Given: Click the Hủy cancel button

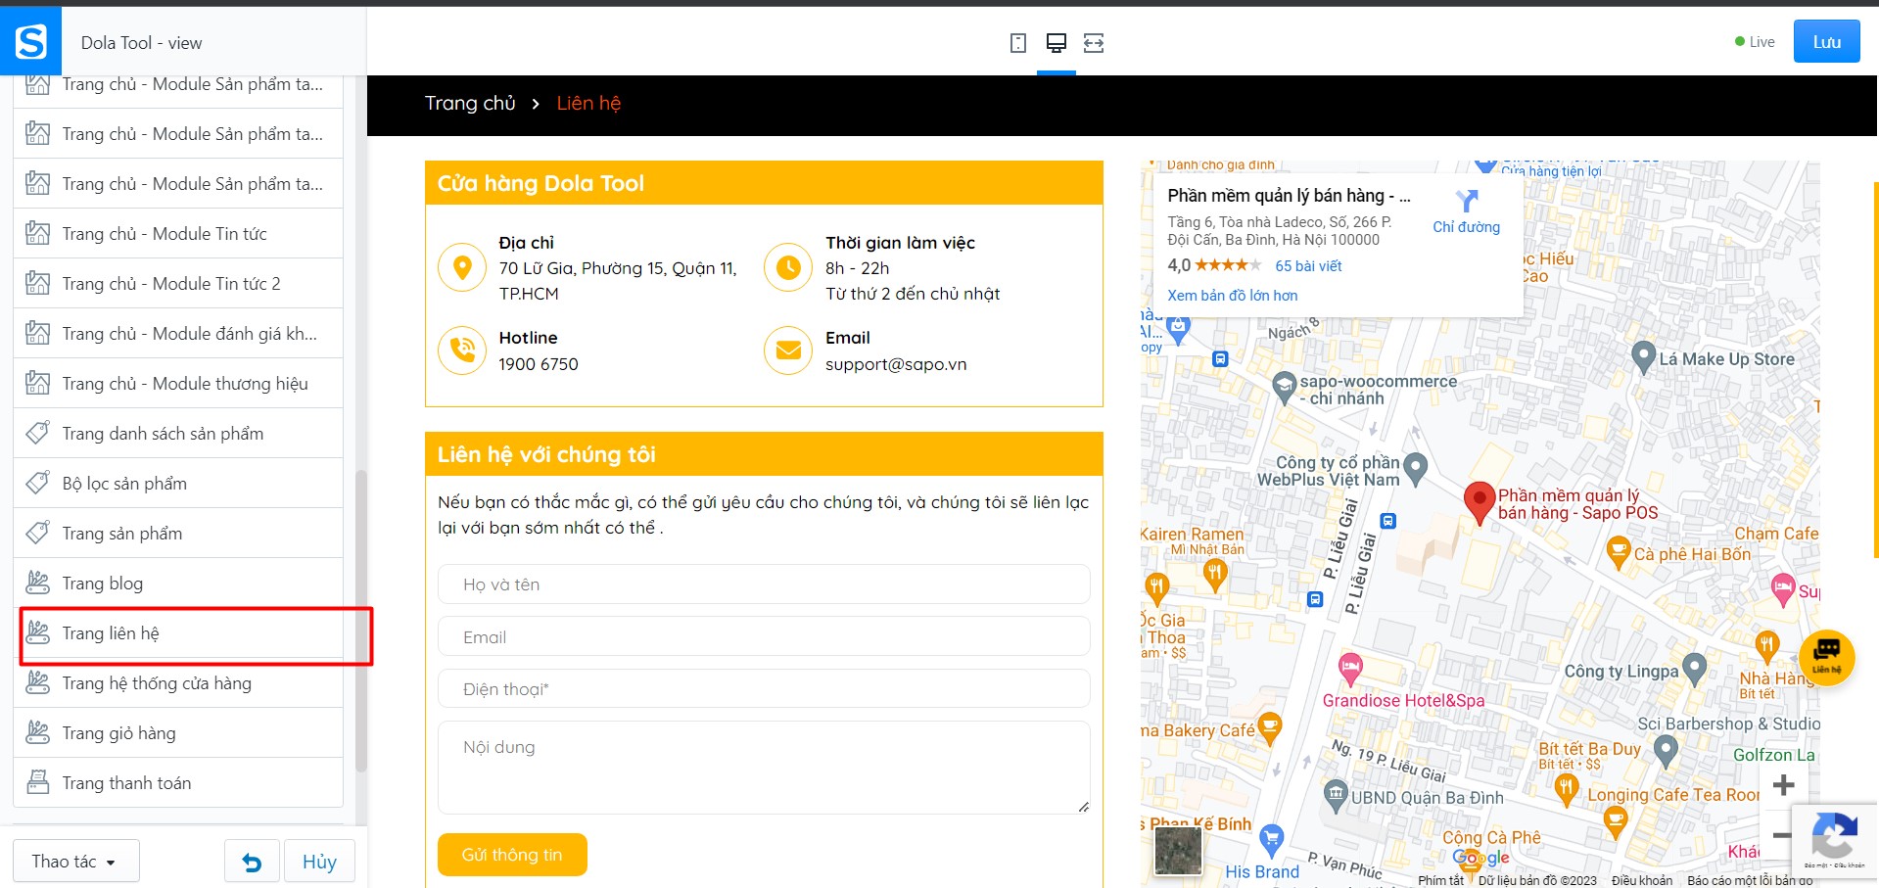Looking at the screenshot, I should click(319, 862).
